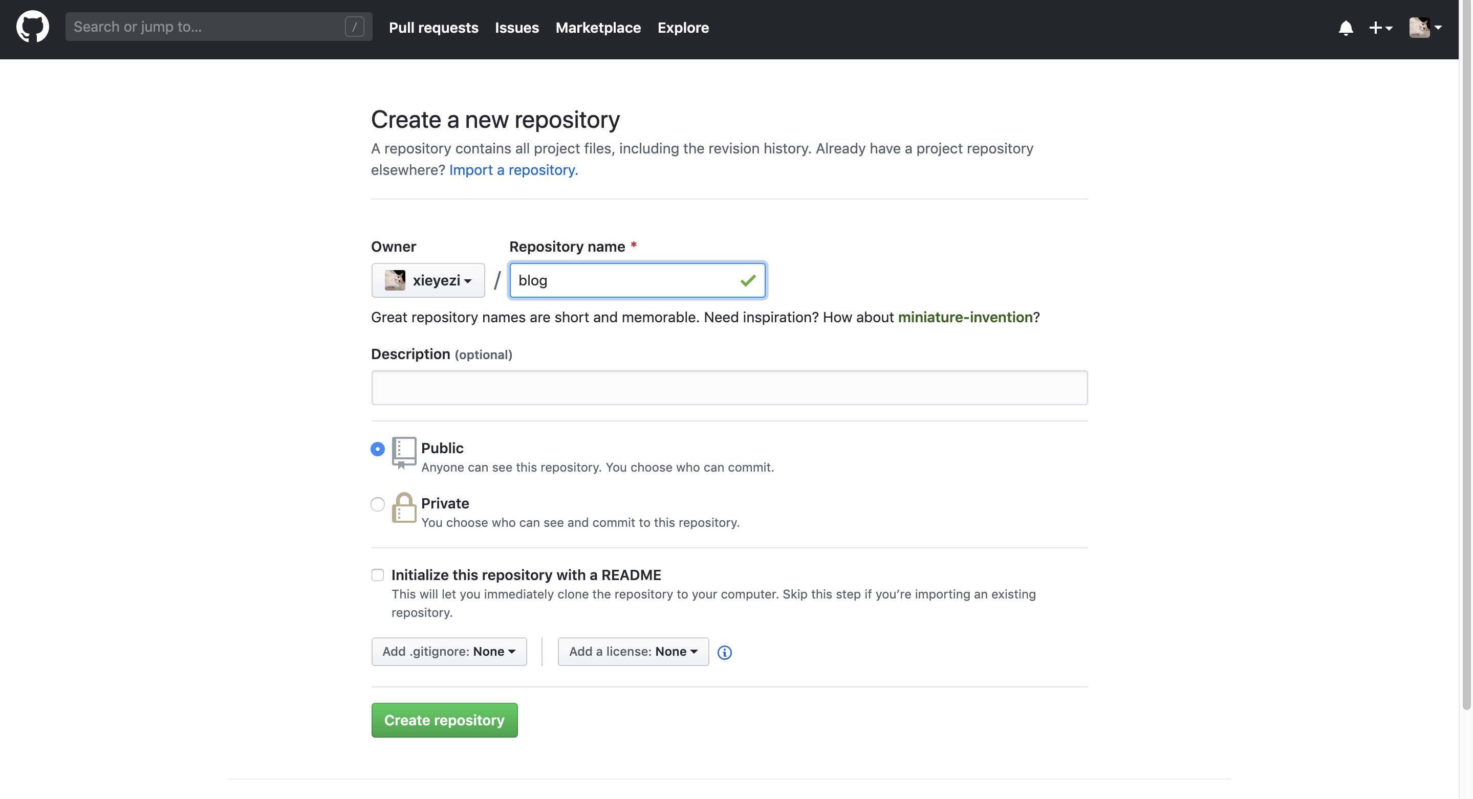This screenshot has width=1473, height=799.
Task: Select the Public radio button
Action: (377, 449)
